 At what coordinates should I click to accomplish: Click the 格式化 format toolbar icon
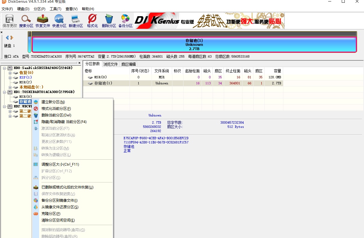pos(92,19)
